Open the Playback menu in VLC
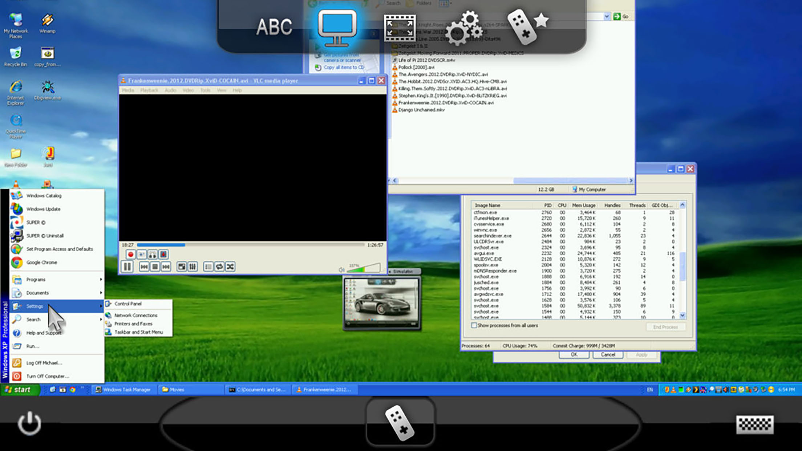802x451 pixels. [x=149, y=90]
